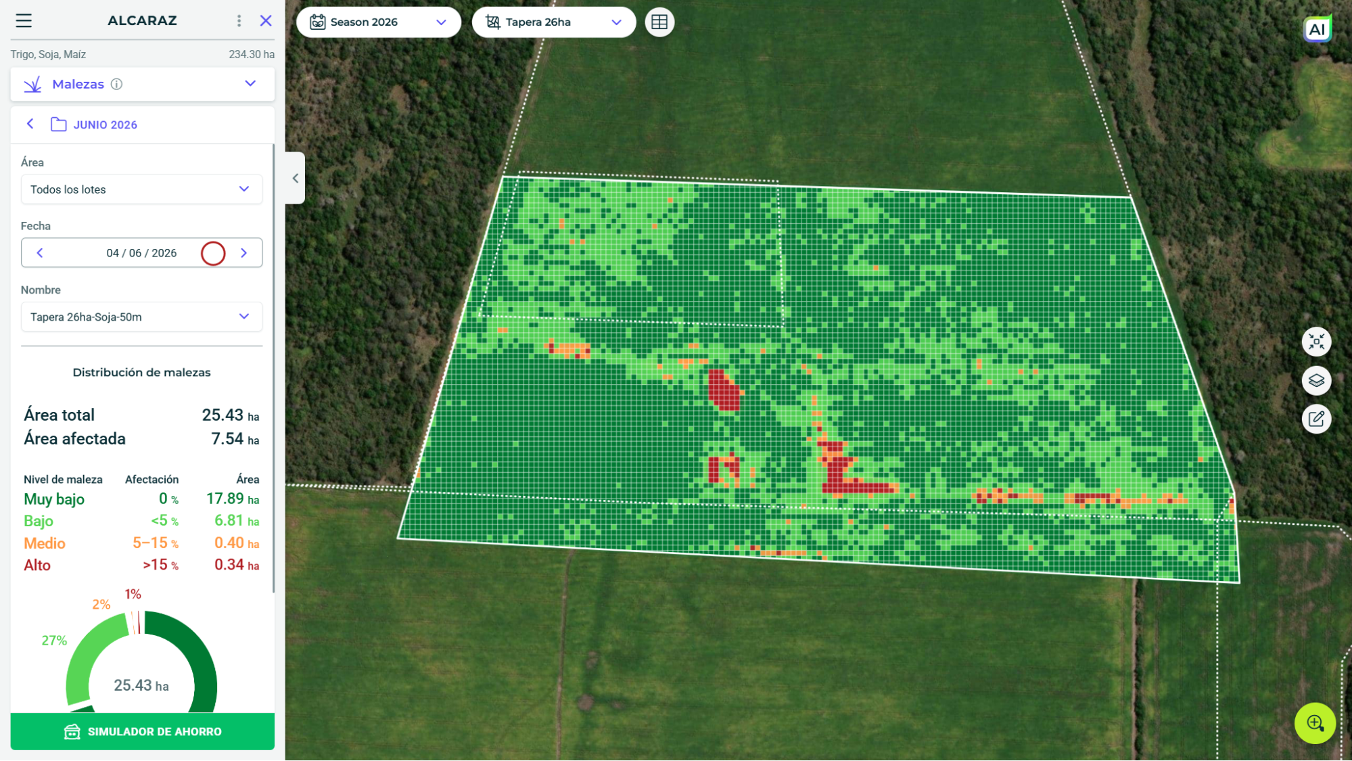Open the three-dot options menu
This screenshot has width=1352, height=761.
pos(239,21)
